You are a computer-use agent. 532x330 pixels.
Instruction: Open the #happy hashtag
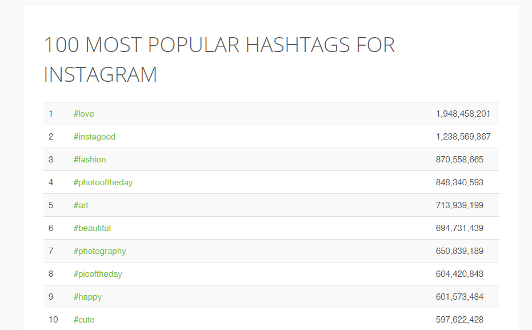coord(87,297)
